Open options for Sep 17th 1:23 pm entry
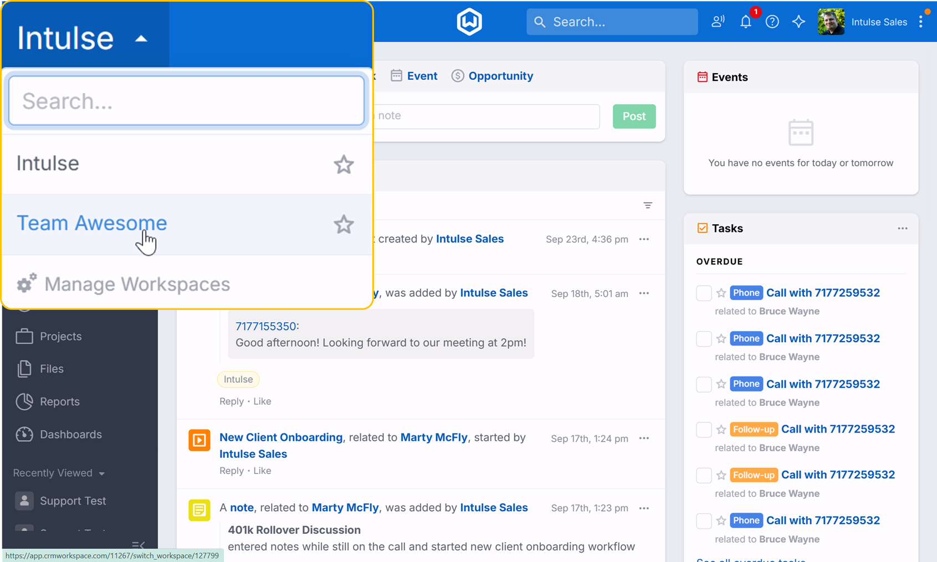937x562 pixels. 644,508
